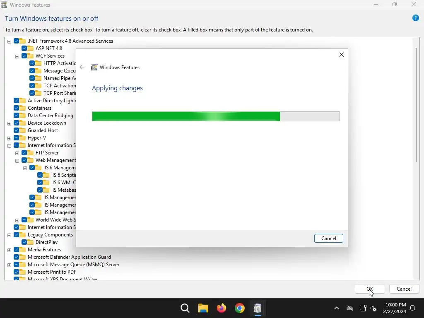Select the Guarded Host tree row
This screenshot has width=424, height=318.
tap(43, 130)
